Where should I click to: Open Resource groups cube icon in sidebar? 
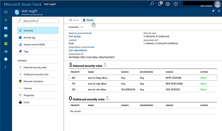[x=6, y=51]
